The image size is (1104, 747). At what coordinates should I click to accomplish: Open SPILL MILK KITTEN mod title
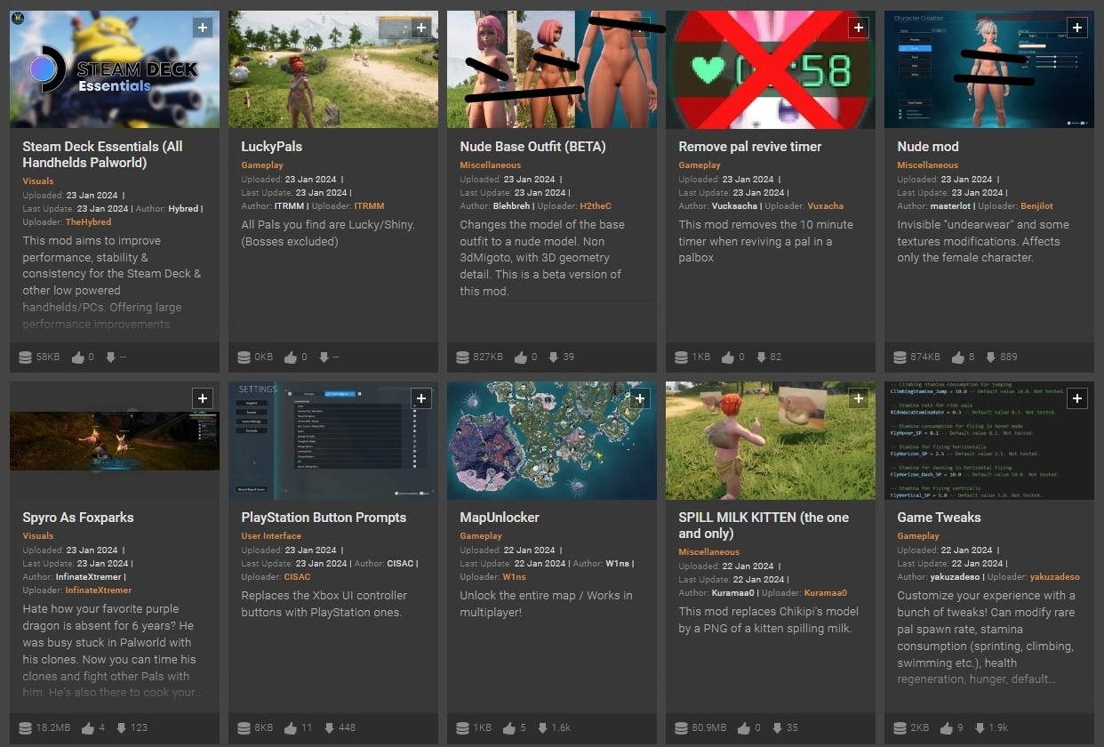[764, 526]
